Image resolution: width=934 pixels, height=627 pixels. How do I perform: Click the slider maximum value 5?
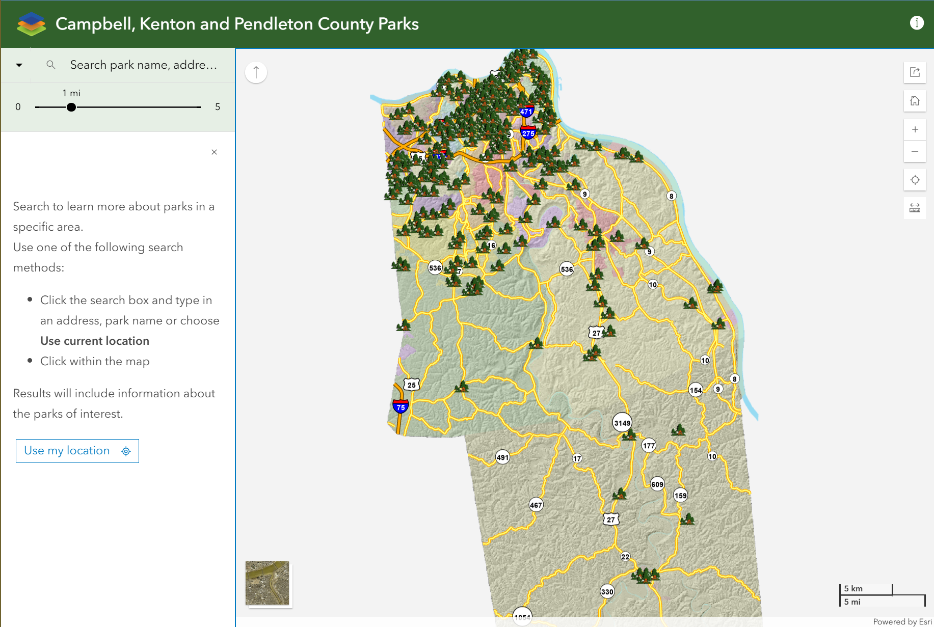(218, 107)
